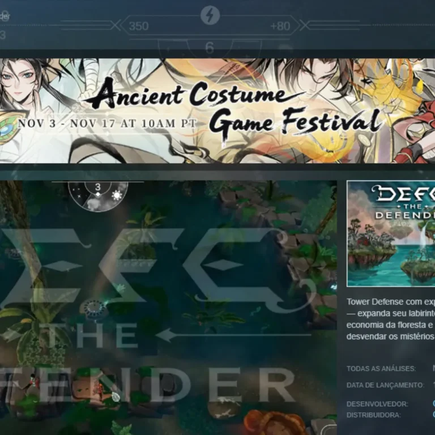The width and height of the screenshot is (435, 435).
Task: Click 'TODAS AS ANÁLISES:' label
Action: pos(381,368)
